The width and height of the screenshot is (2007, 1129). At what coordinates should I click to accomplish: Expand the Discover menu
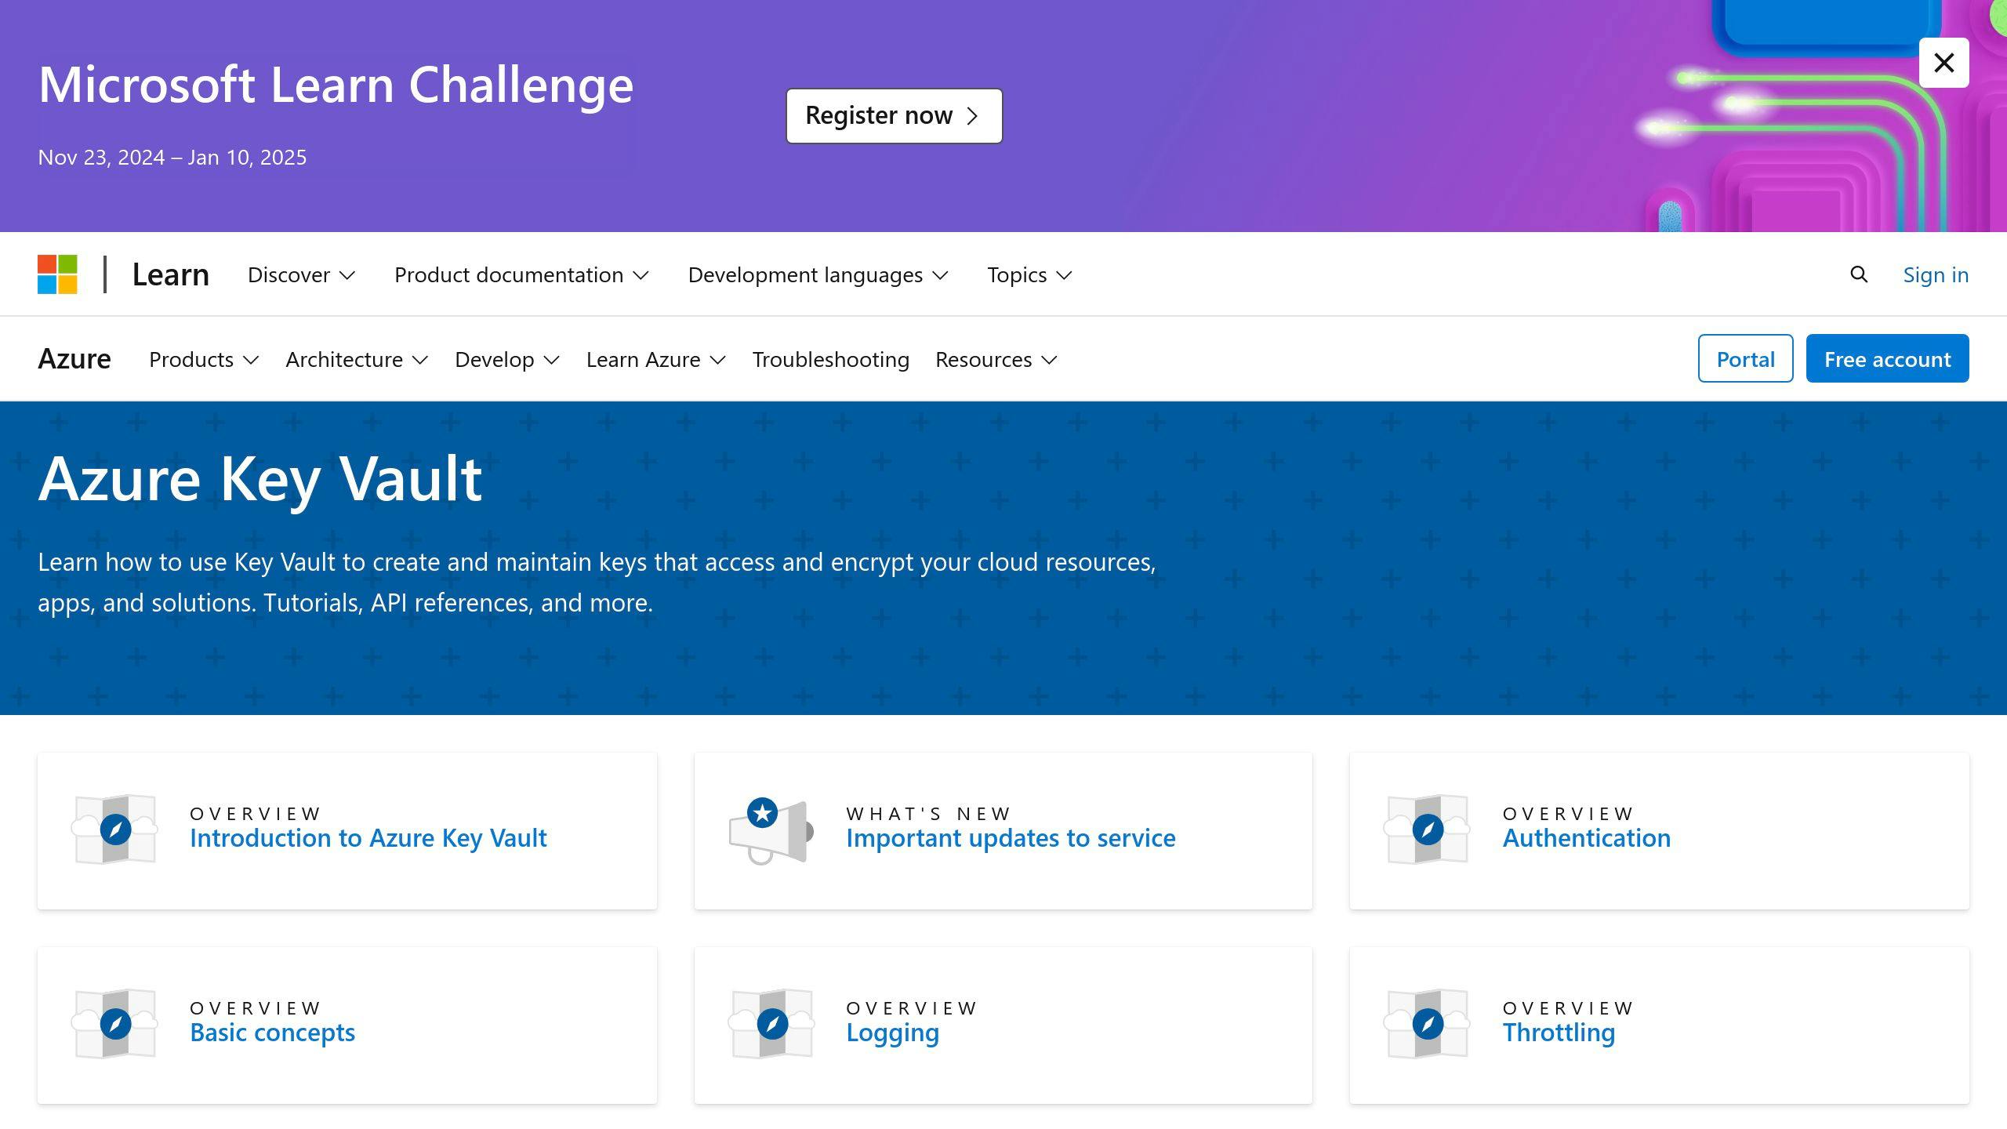coord(302,274)
